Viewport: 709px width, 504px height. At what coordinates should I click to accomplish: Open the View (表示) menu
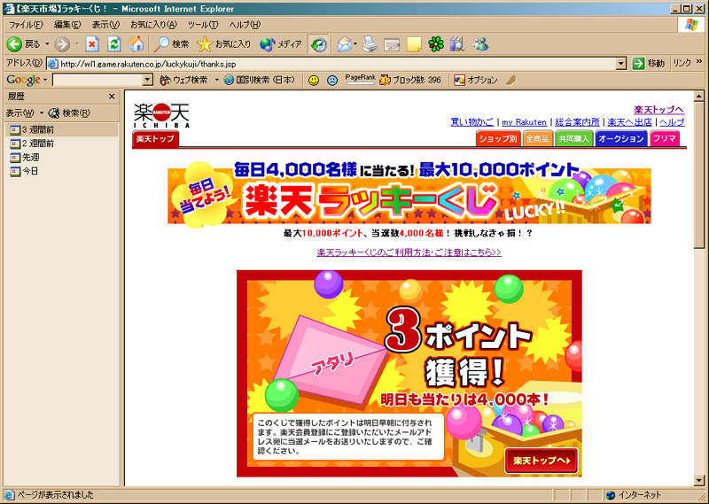coord(105,25)
